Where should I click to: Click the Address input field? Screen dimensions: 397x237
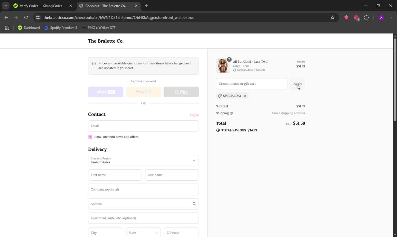(143, 204)
